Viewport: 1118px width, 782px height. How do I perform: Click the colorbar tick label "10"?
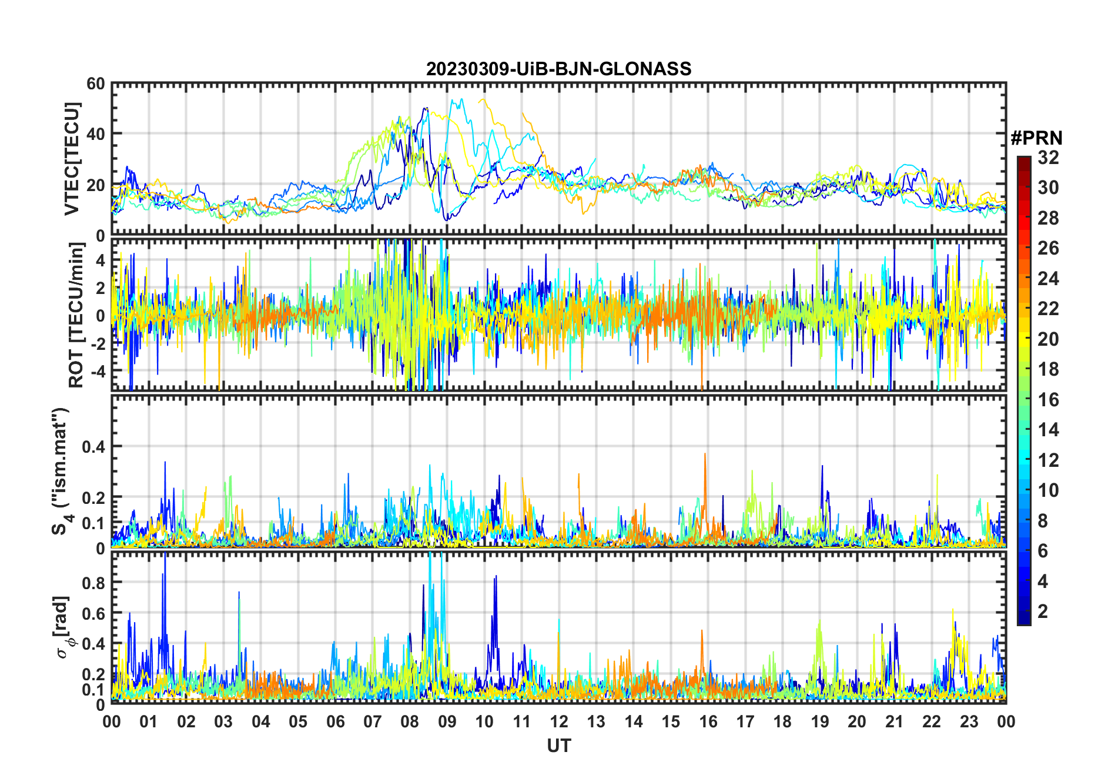coord(1048,490)
